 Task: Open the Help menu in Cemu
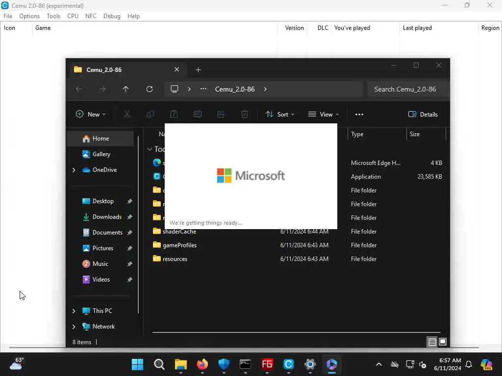133,16
